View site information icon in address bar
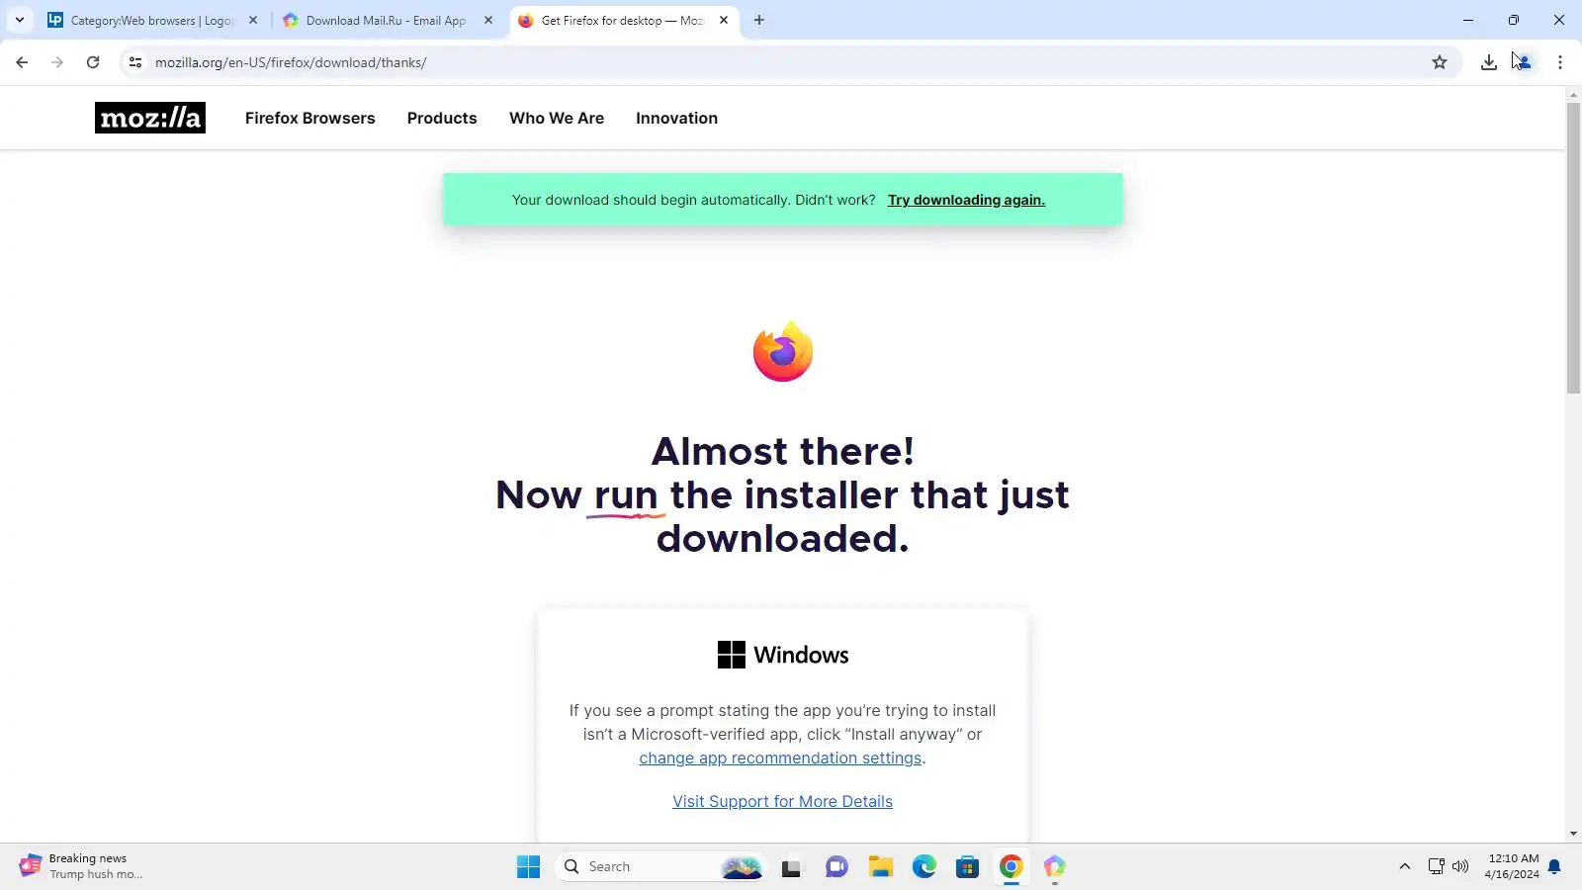 135,62
